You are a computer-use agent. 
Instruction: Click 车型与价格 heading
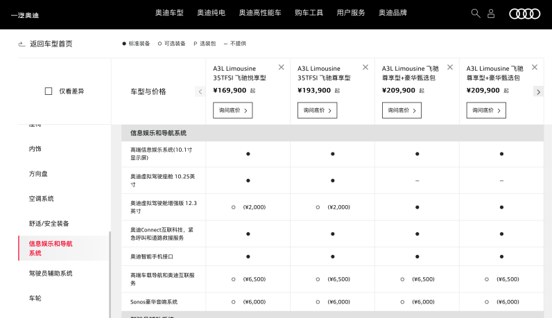pos(148,91)
